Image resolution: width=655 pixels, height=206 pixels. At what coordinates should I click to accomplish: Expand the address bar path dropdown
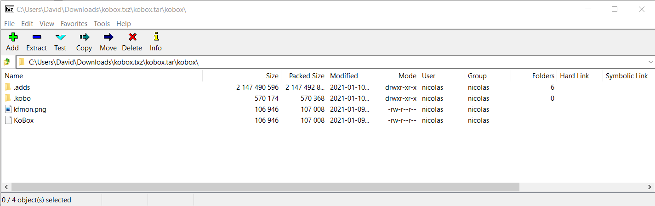point(650,62)
